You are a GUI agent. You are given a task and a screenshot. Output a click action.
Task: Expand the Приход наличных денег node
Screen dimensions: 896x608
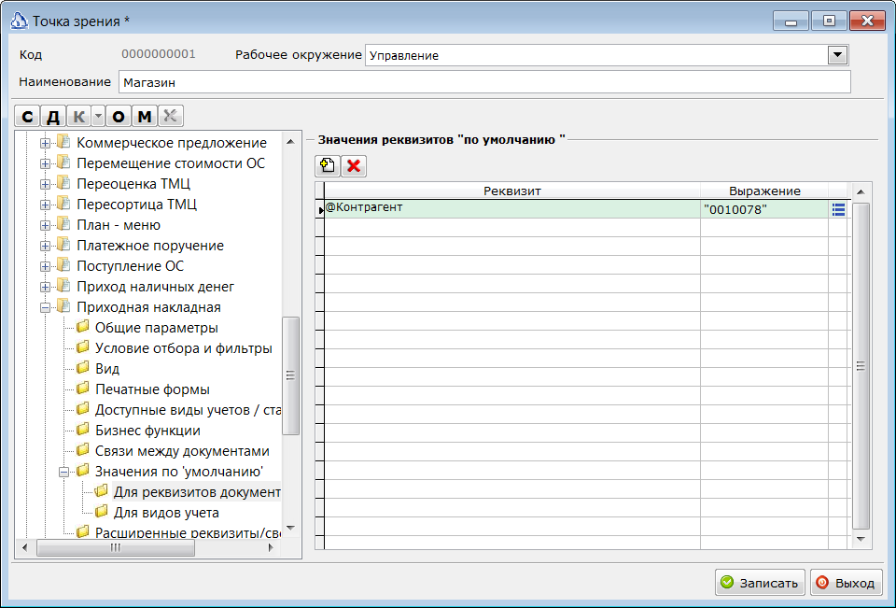(45, 287)
